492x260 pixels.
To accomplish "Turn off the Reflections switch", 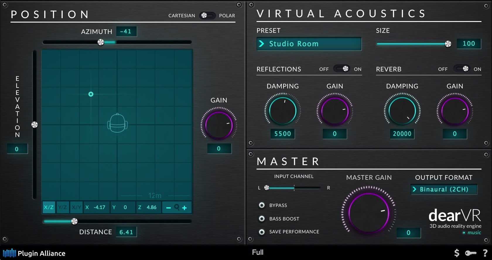I will click(x=342, y=69).
